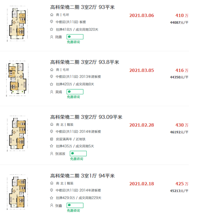Click 免费咨询 under agent 张淑淑
Screen dimensions: 197x219
pyautogui.click(x=77, y=159)
